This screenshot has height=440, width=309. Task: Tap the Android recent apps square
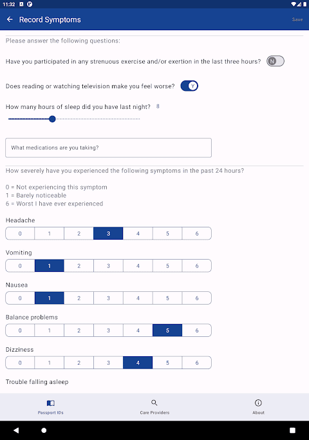(292, 430)
